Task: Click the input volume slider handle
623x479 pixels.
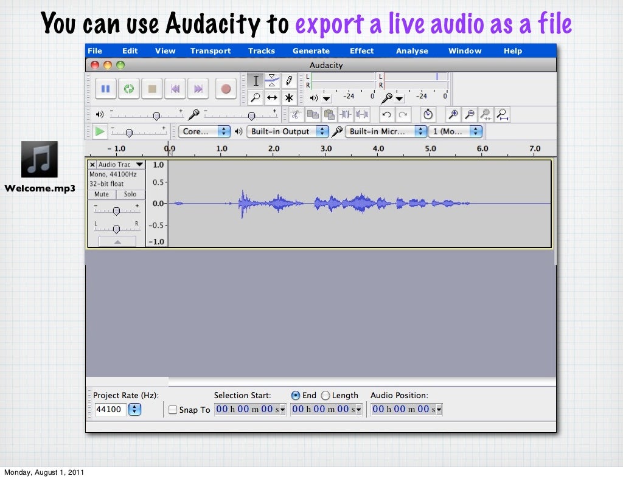Action: point(251,116)
